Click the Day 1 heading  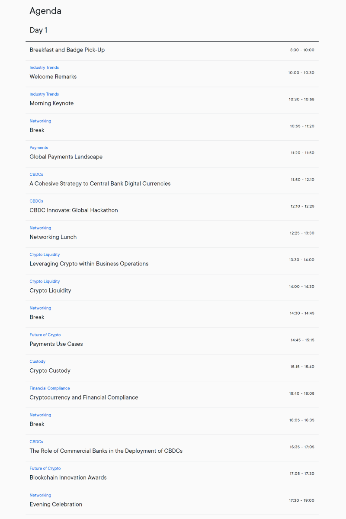(38, 30)
